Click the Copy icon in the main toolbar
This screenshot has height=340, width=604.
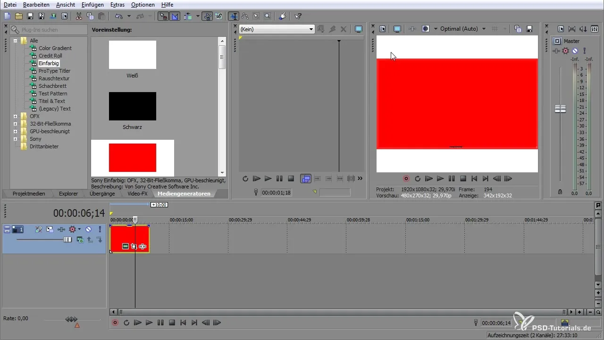coord(90,16)
